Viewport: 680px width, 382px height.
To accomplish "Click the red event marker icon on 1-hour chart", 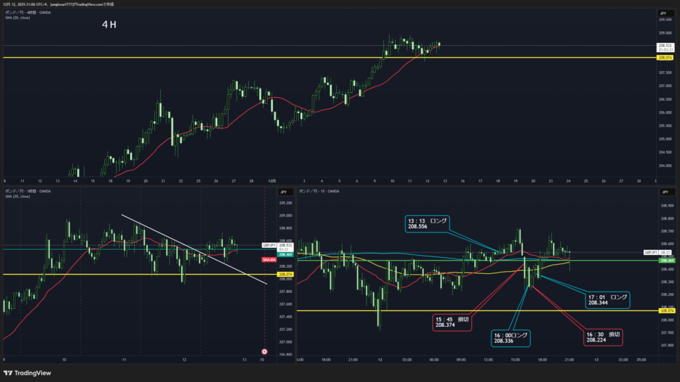I will 264,351.
